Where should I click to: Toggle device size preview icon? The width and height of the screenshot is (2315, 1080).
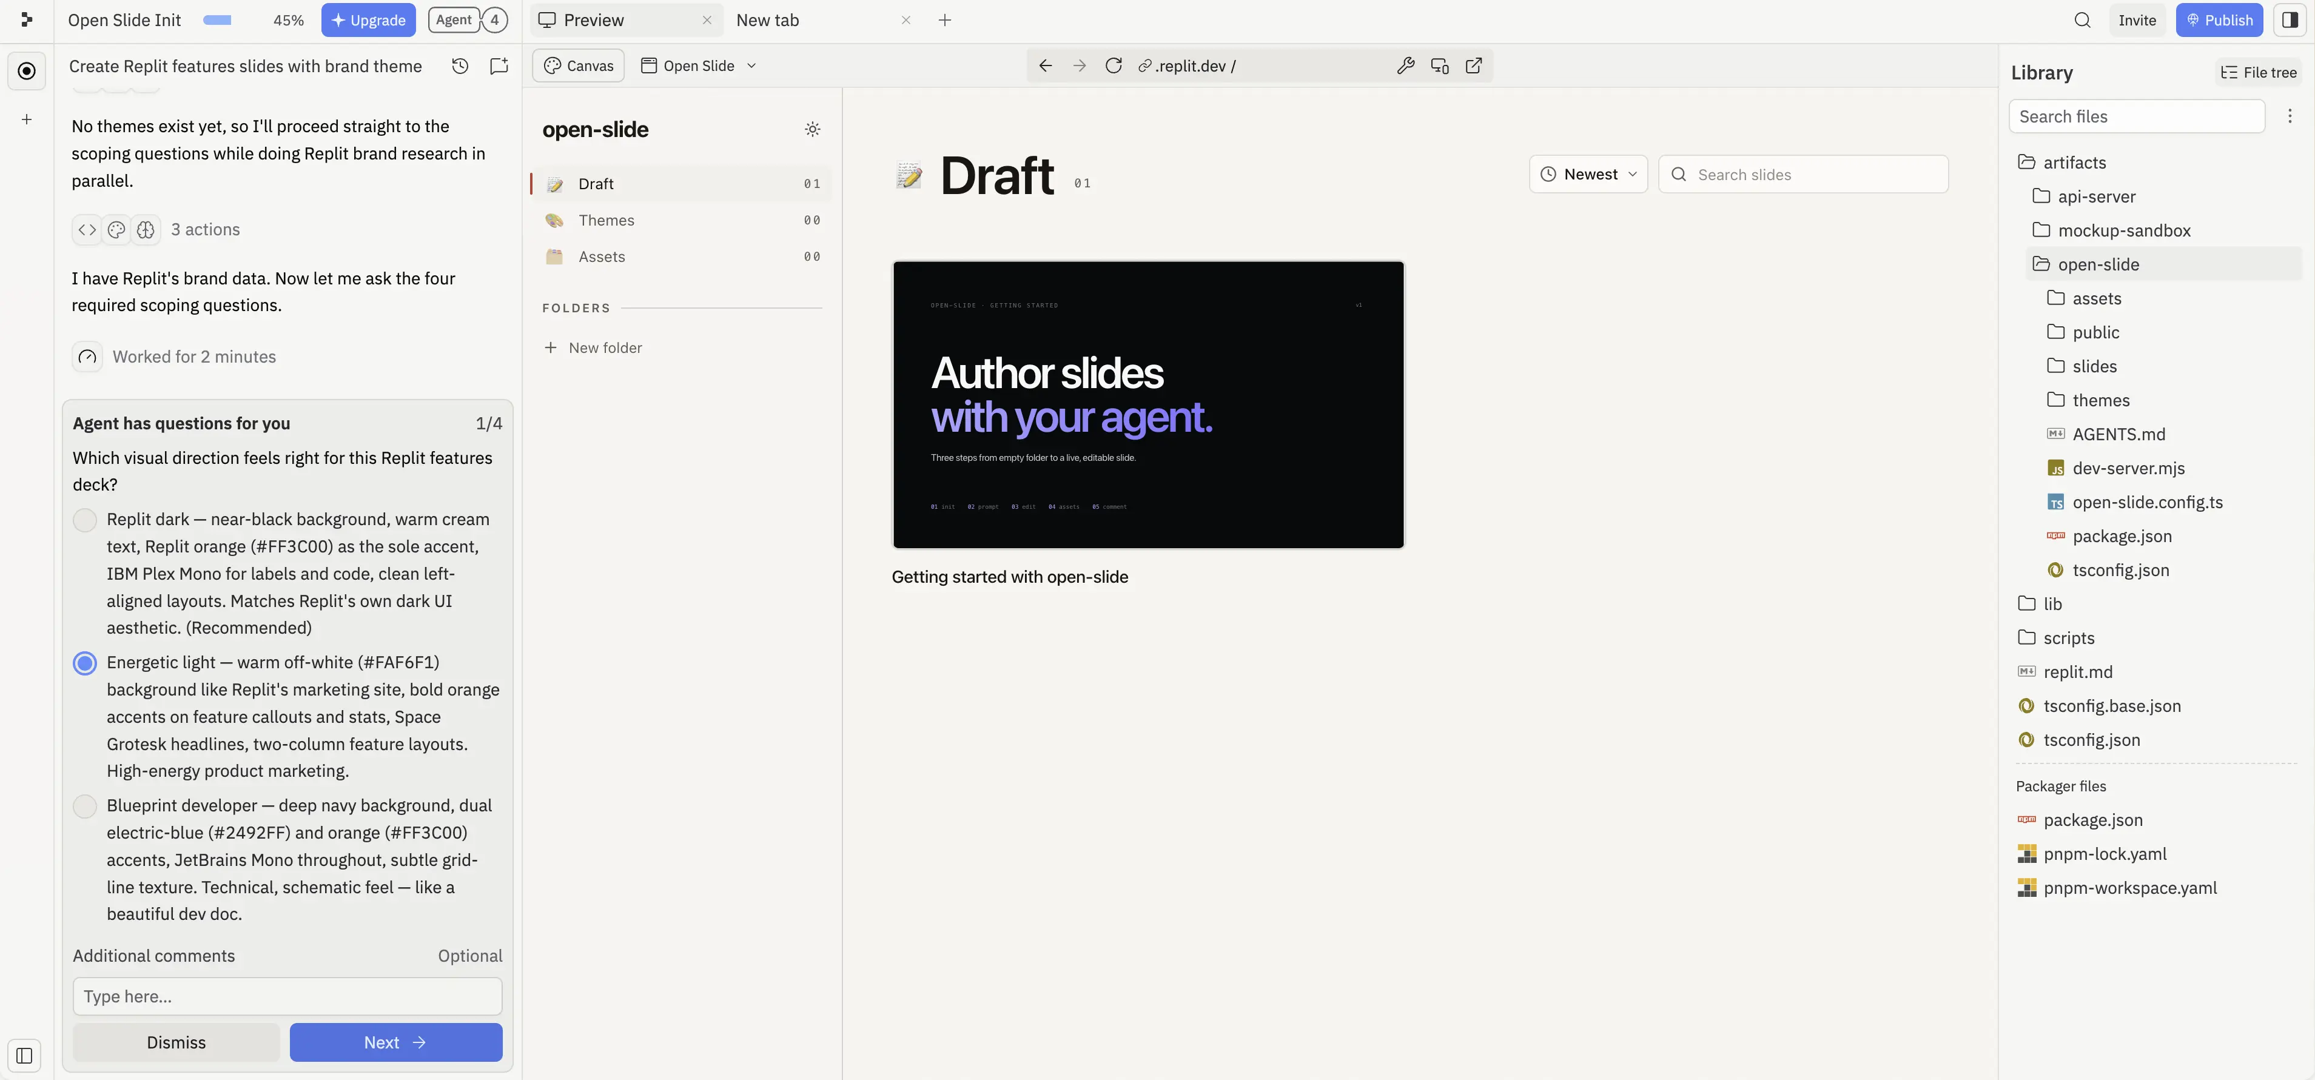[x=1440, y=65]
